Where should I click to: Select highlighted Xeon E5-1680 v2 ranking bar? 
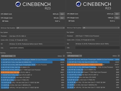pyautogui.click(x=33, y=72)
